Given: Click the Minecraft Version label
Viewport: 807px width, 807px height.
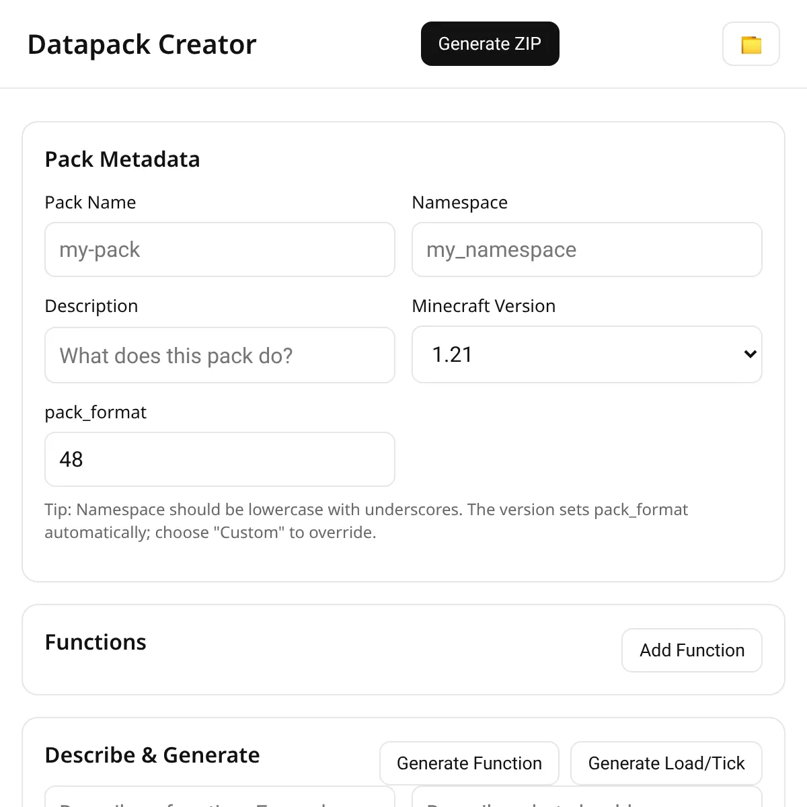Looking at the screenshot, I should 484,306.
